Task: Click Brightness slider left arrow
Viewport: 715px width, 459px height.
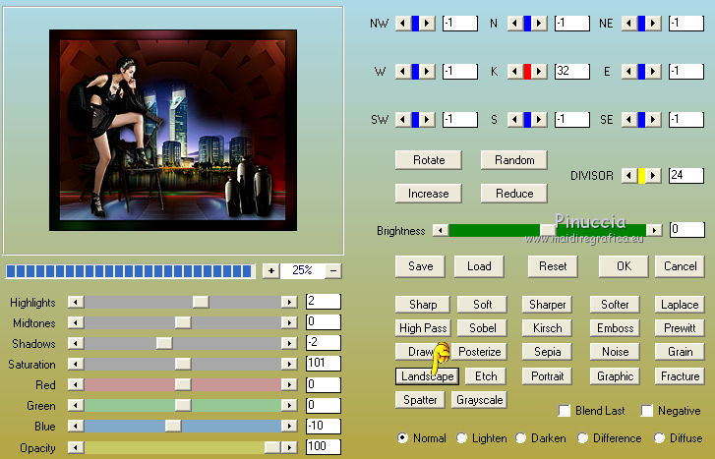Action: tap(441, 230)
